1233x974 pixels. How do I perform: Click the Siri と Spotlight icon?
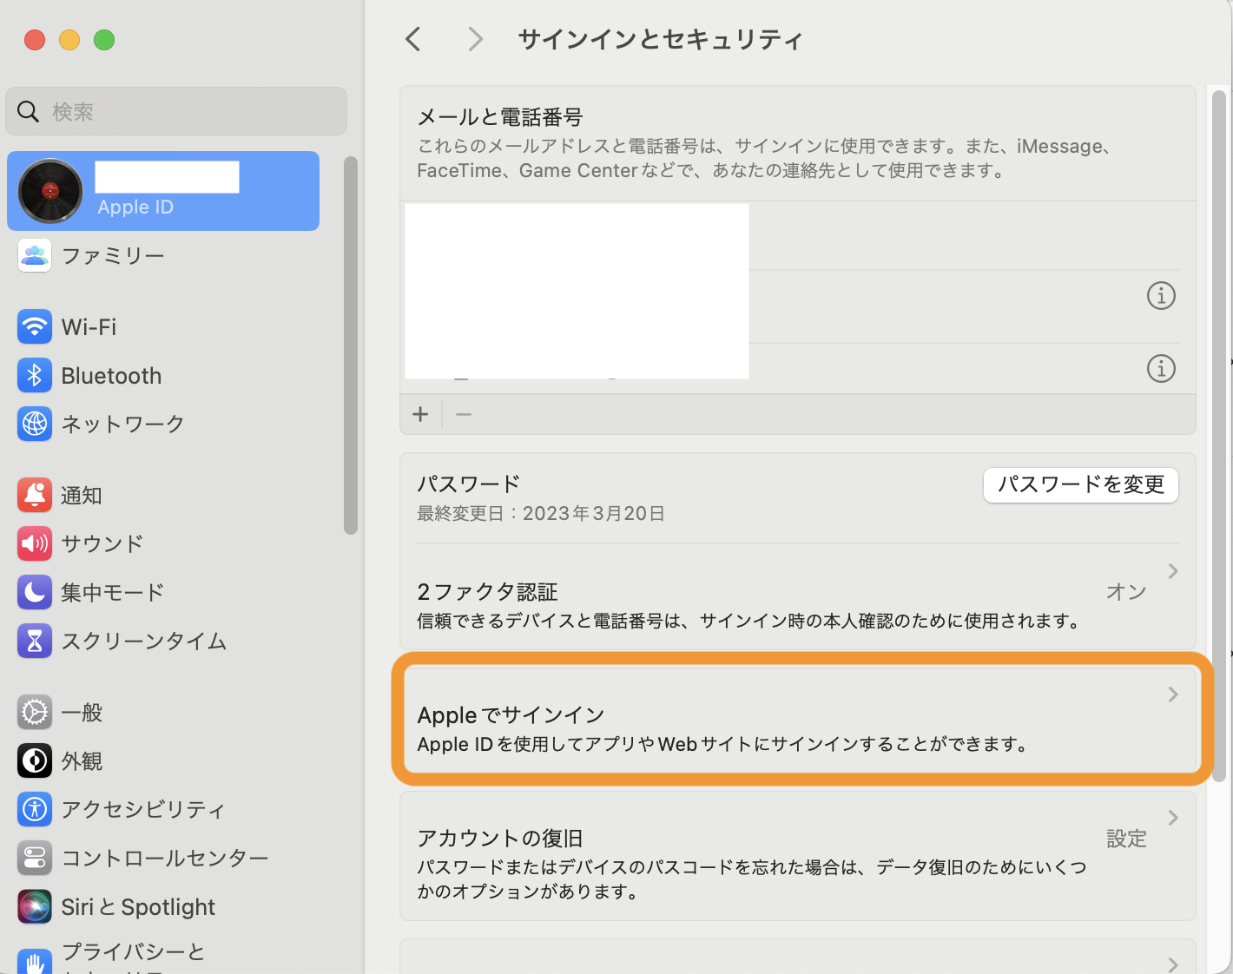pos(35,906)
